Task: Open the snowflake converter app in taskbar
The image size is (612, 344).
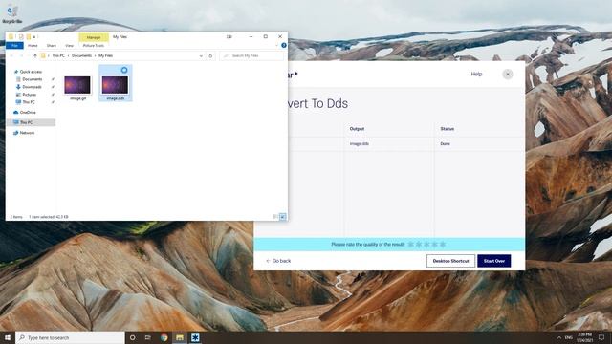Action: coord(195,337)
